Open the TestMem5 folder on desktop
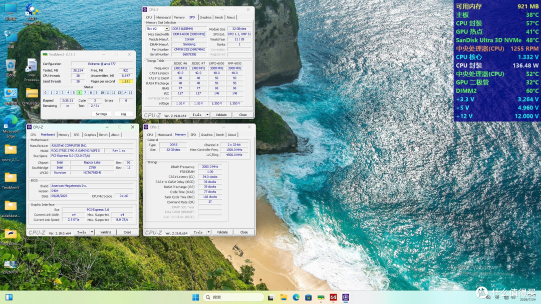The image size is (541, 304). tap(11, 181)
